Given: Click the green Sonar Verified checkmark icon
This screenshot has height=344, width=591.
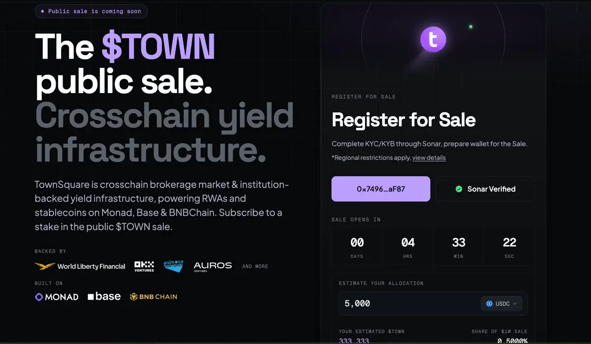Looking at the screenshot, I should [x=459, y=189].
